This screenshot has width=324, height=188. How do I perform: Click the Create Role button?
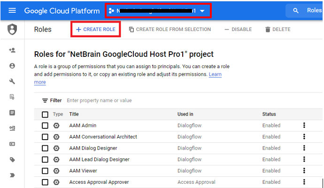click(96, 29)
